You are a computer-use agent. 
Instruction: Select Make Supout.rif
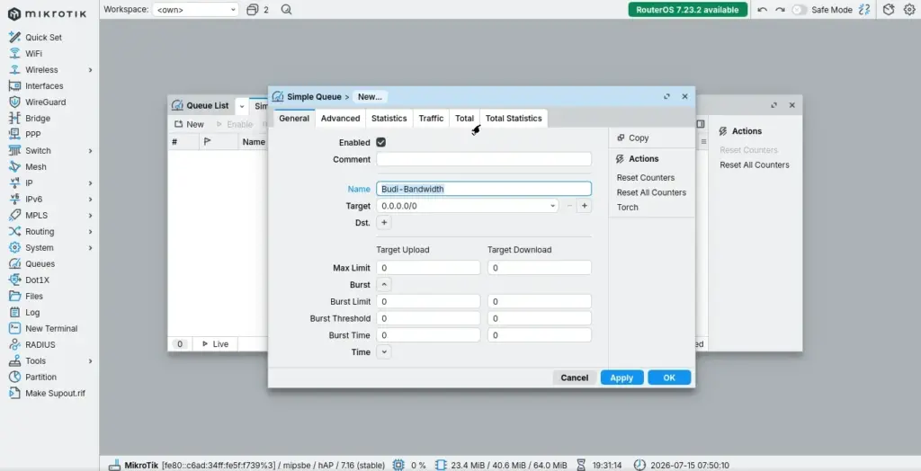pos(55,393)
